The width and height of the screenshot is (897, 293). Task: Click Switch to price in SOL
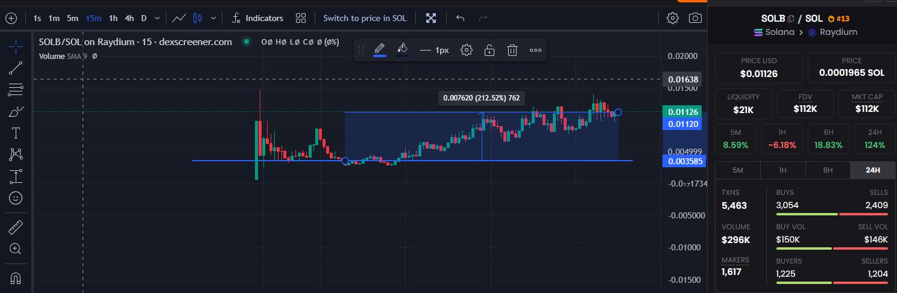pos(365,18)
